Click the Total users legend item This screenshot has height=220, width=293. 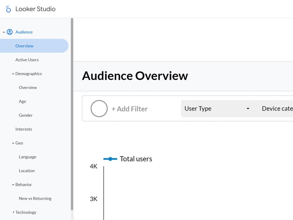coord(128,159)
